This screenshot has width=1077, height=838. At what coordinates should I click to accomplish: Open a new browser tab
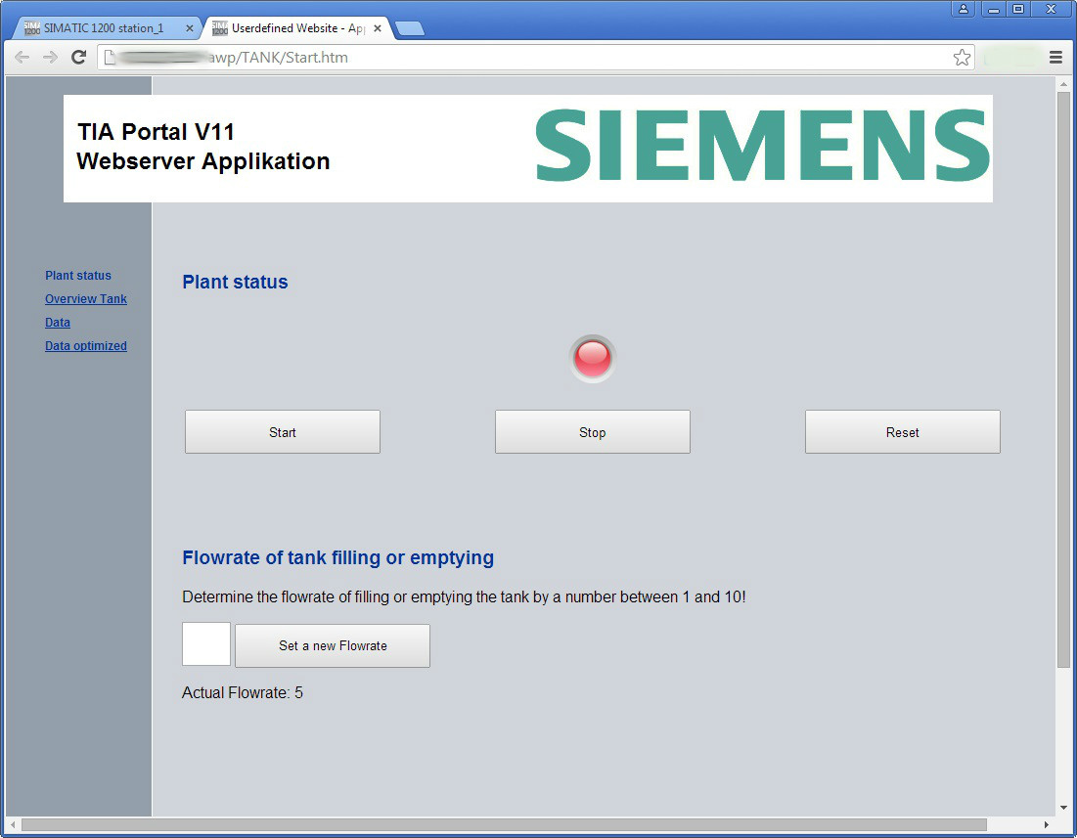(x=410, y=28)
